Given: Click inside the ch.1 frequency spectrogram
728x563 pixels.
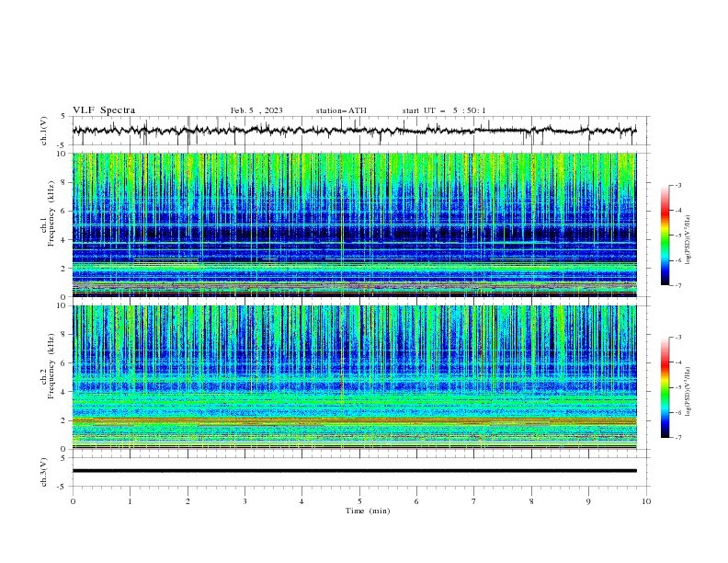Looking at the screenshot, I should point(354,224).
